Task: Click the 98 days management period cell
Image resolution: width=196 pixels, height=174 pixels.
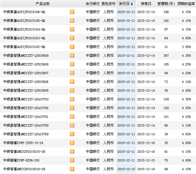Action: (x=166, y=169)
